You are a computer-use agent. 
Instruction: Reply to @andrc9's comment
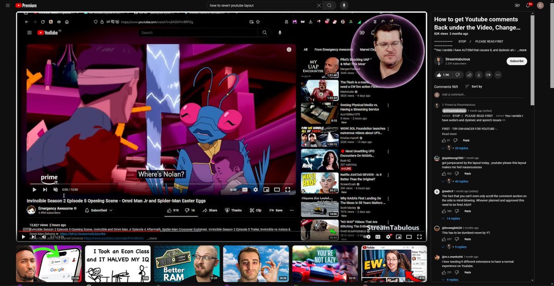[x=468, y=211]
